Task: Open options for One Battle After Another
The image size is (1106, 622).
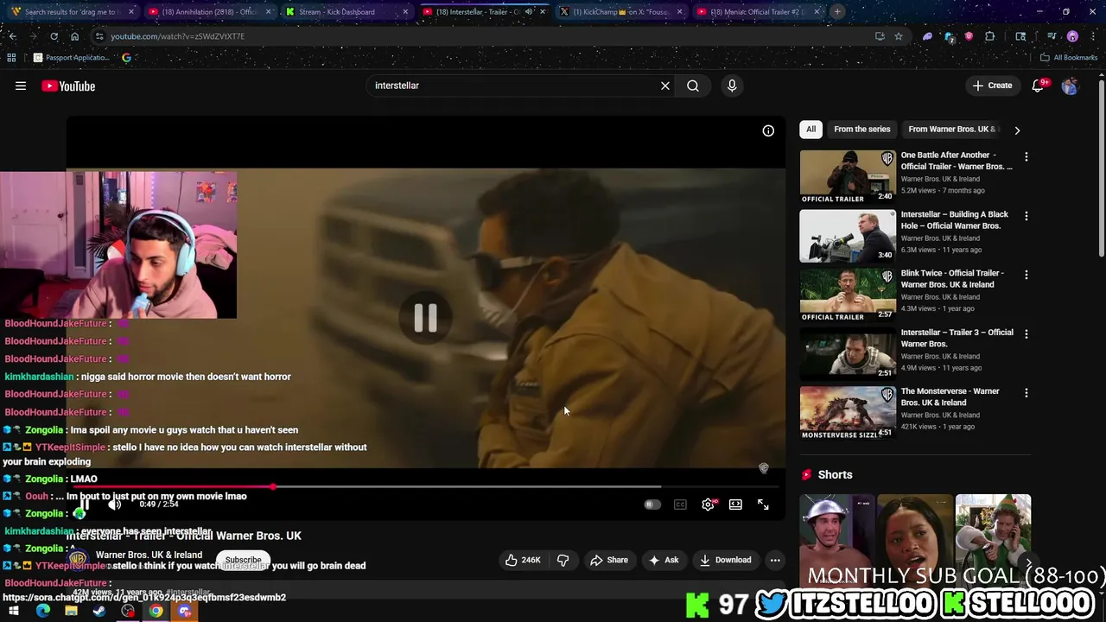Action: coord(1026,157)
